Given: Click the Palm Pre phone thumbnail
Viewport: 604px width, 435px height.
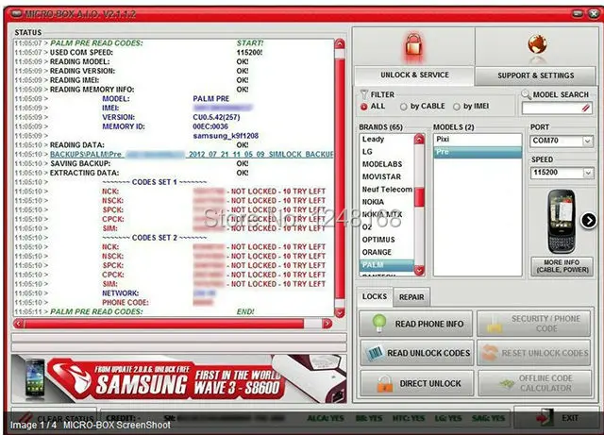Looking at the screenshot, I should [x=562, y=221].
